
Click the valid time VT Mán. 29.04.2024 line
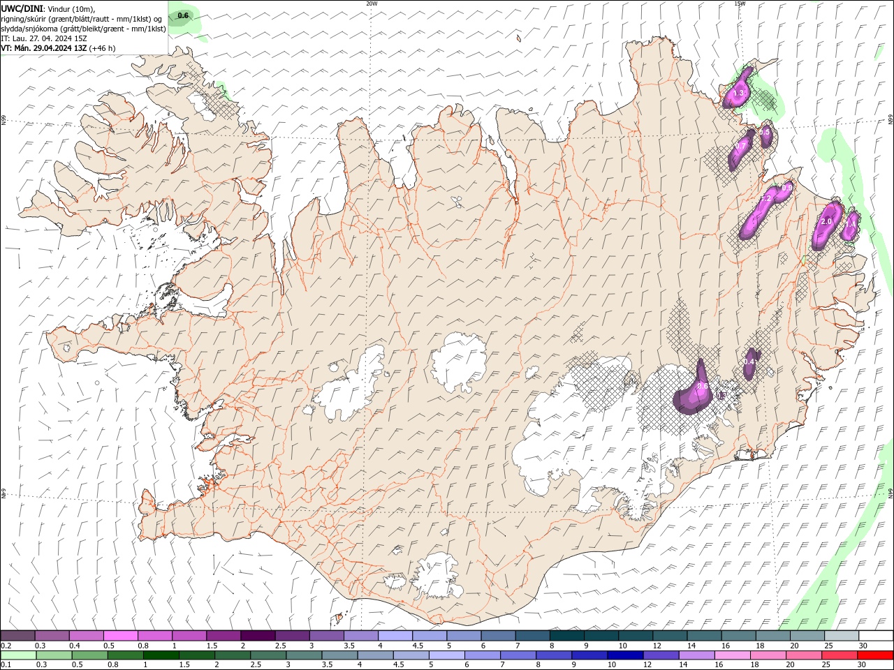[58, 48]
